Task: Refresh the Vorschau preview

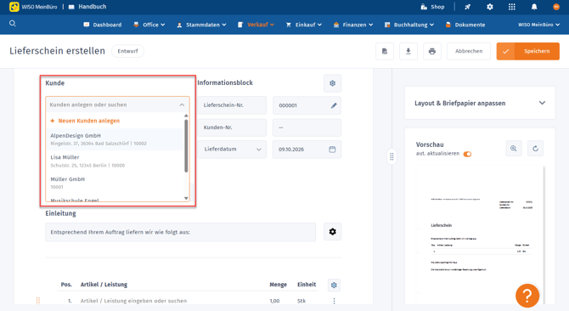Action: 535,149
